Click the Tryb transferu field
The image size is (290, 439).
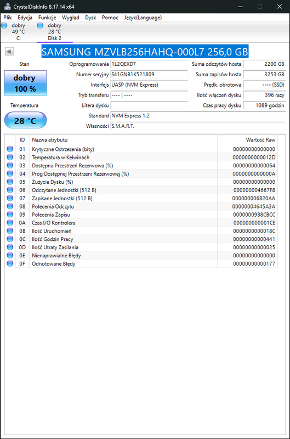click(149, 95)
